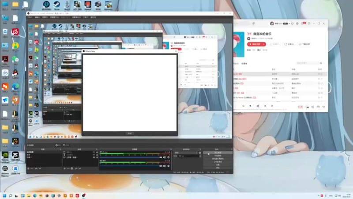Move scene down with the down arrow

pyautogui.click(x=40, y=168)
